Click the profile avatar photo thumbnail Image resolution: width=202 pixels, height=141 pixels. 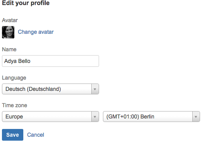point(8,32)
